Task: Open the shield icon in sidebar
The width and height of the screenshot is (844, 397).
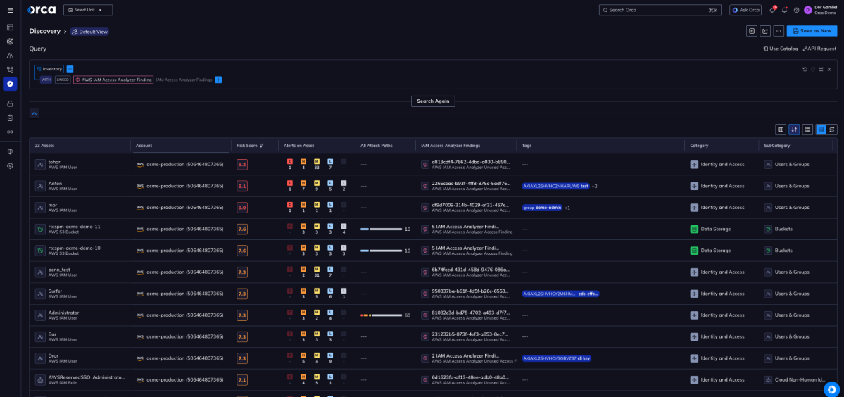Action: click(10, 152)
